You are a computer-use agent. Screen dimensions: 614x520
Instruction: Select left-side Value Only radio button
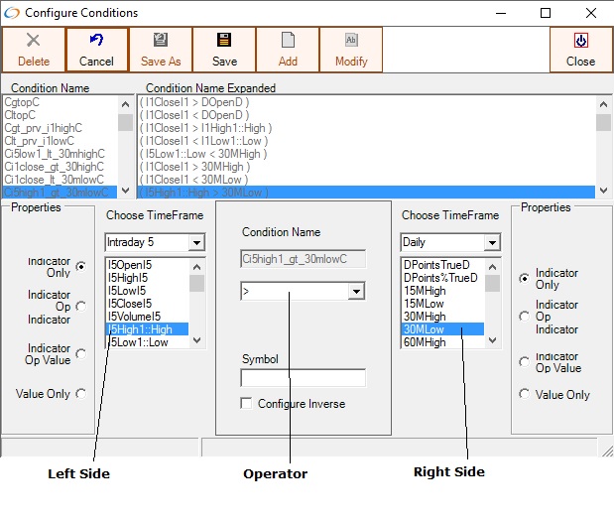(80, 393)
